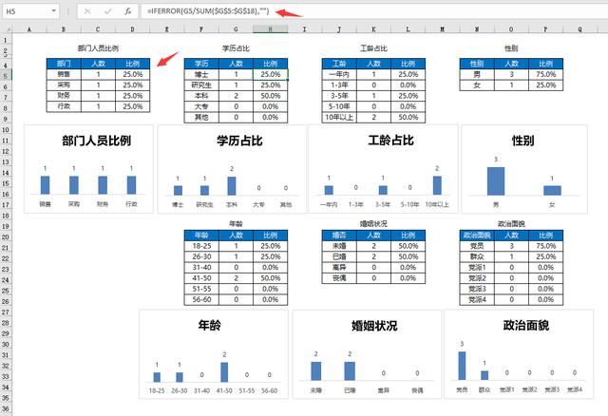Select row header 5
The image size is (608, 416).
coord(6,76)
